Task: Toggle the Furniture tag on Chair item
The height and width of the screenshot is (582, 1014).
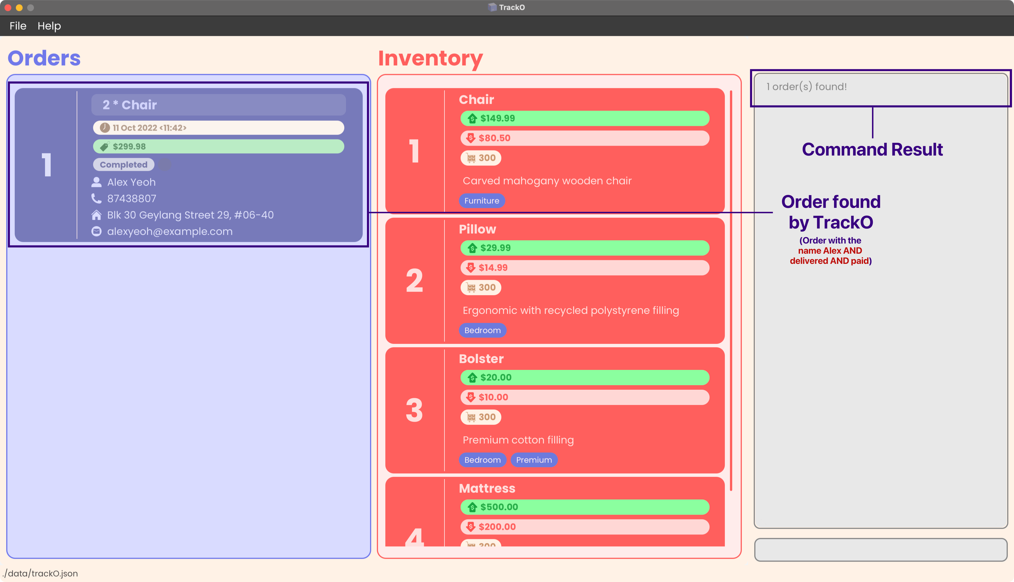Action: click(481, 201)
